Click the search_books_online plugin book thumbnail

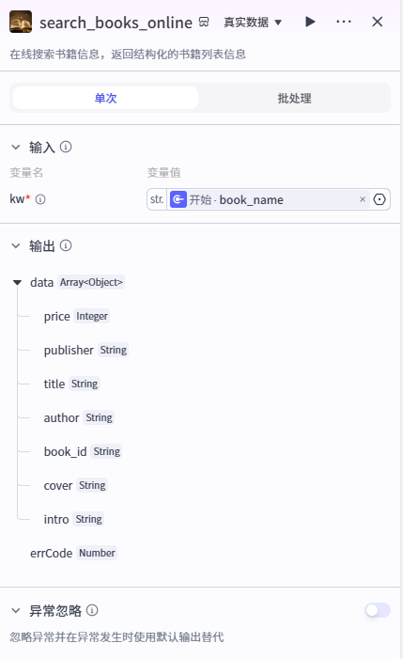click(21, 22)
